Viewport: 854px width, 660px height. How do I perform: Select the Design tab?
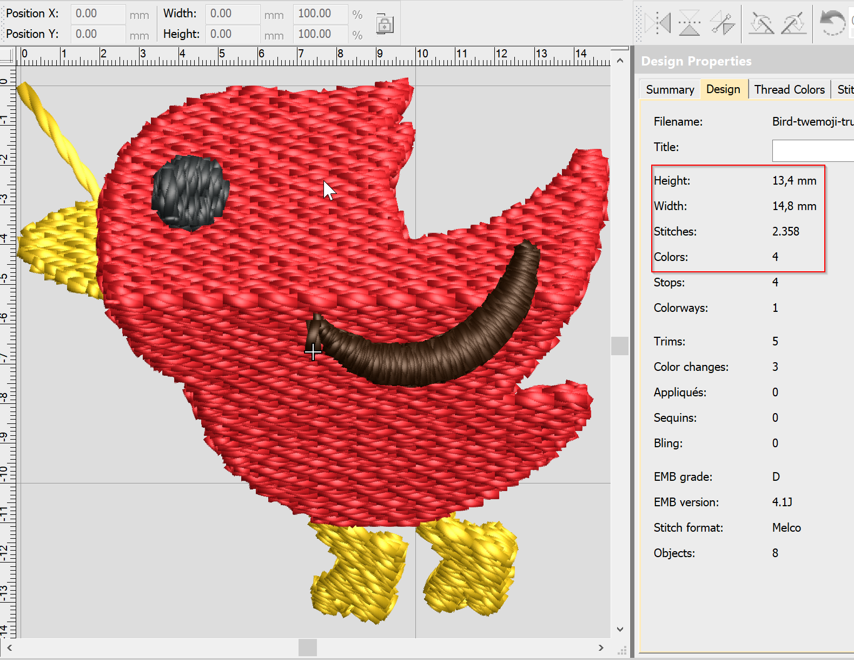click(723, 89)
